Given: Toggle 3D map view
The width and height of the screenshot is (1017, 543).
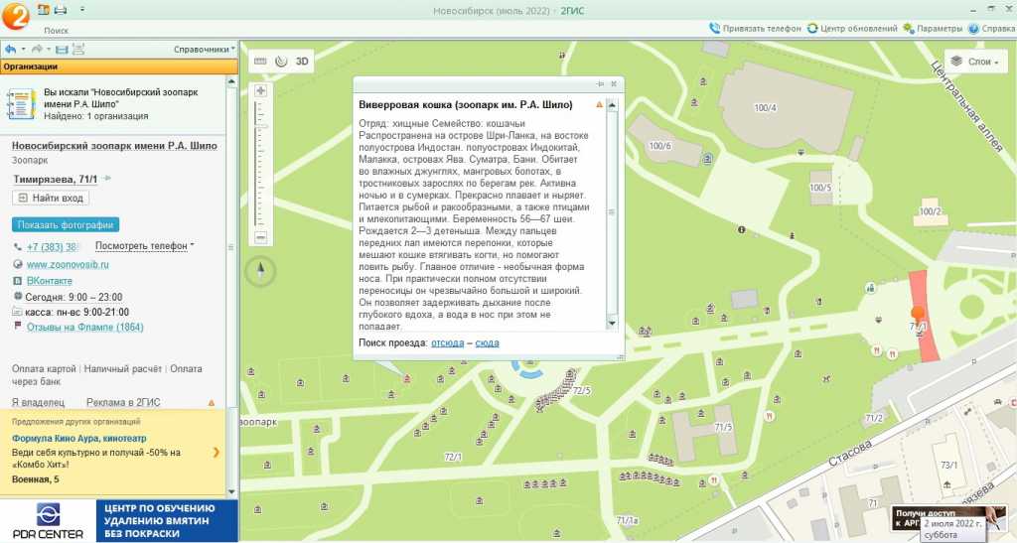Looking at the screenshot, I should click(x=303, y=61).
